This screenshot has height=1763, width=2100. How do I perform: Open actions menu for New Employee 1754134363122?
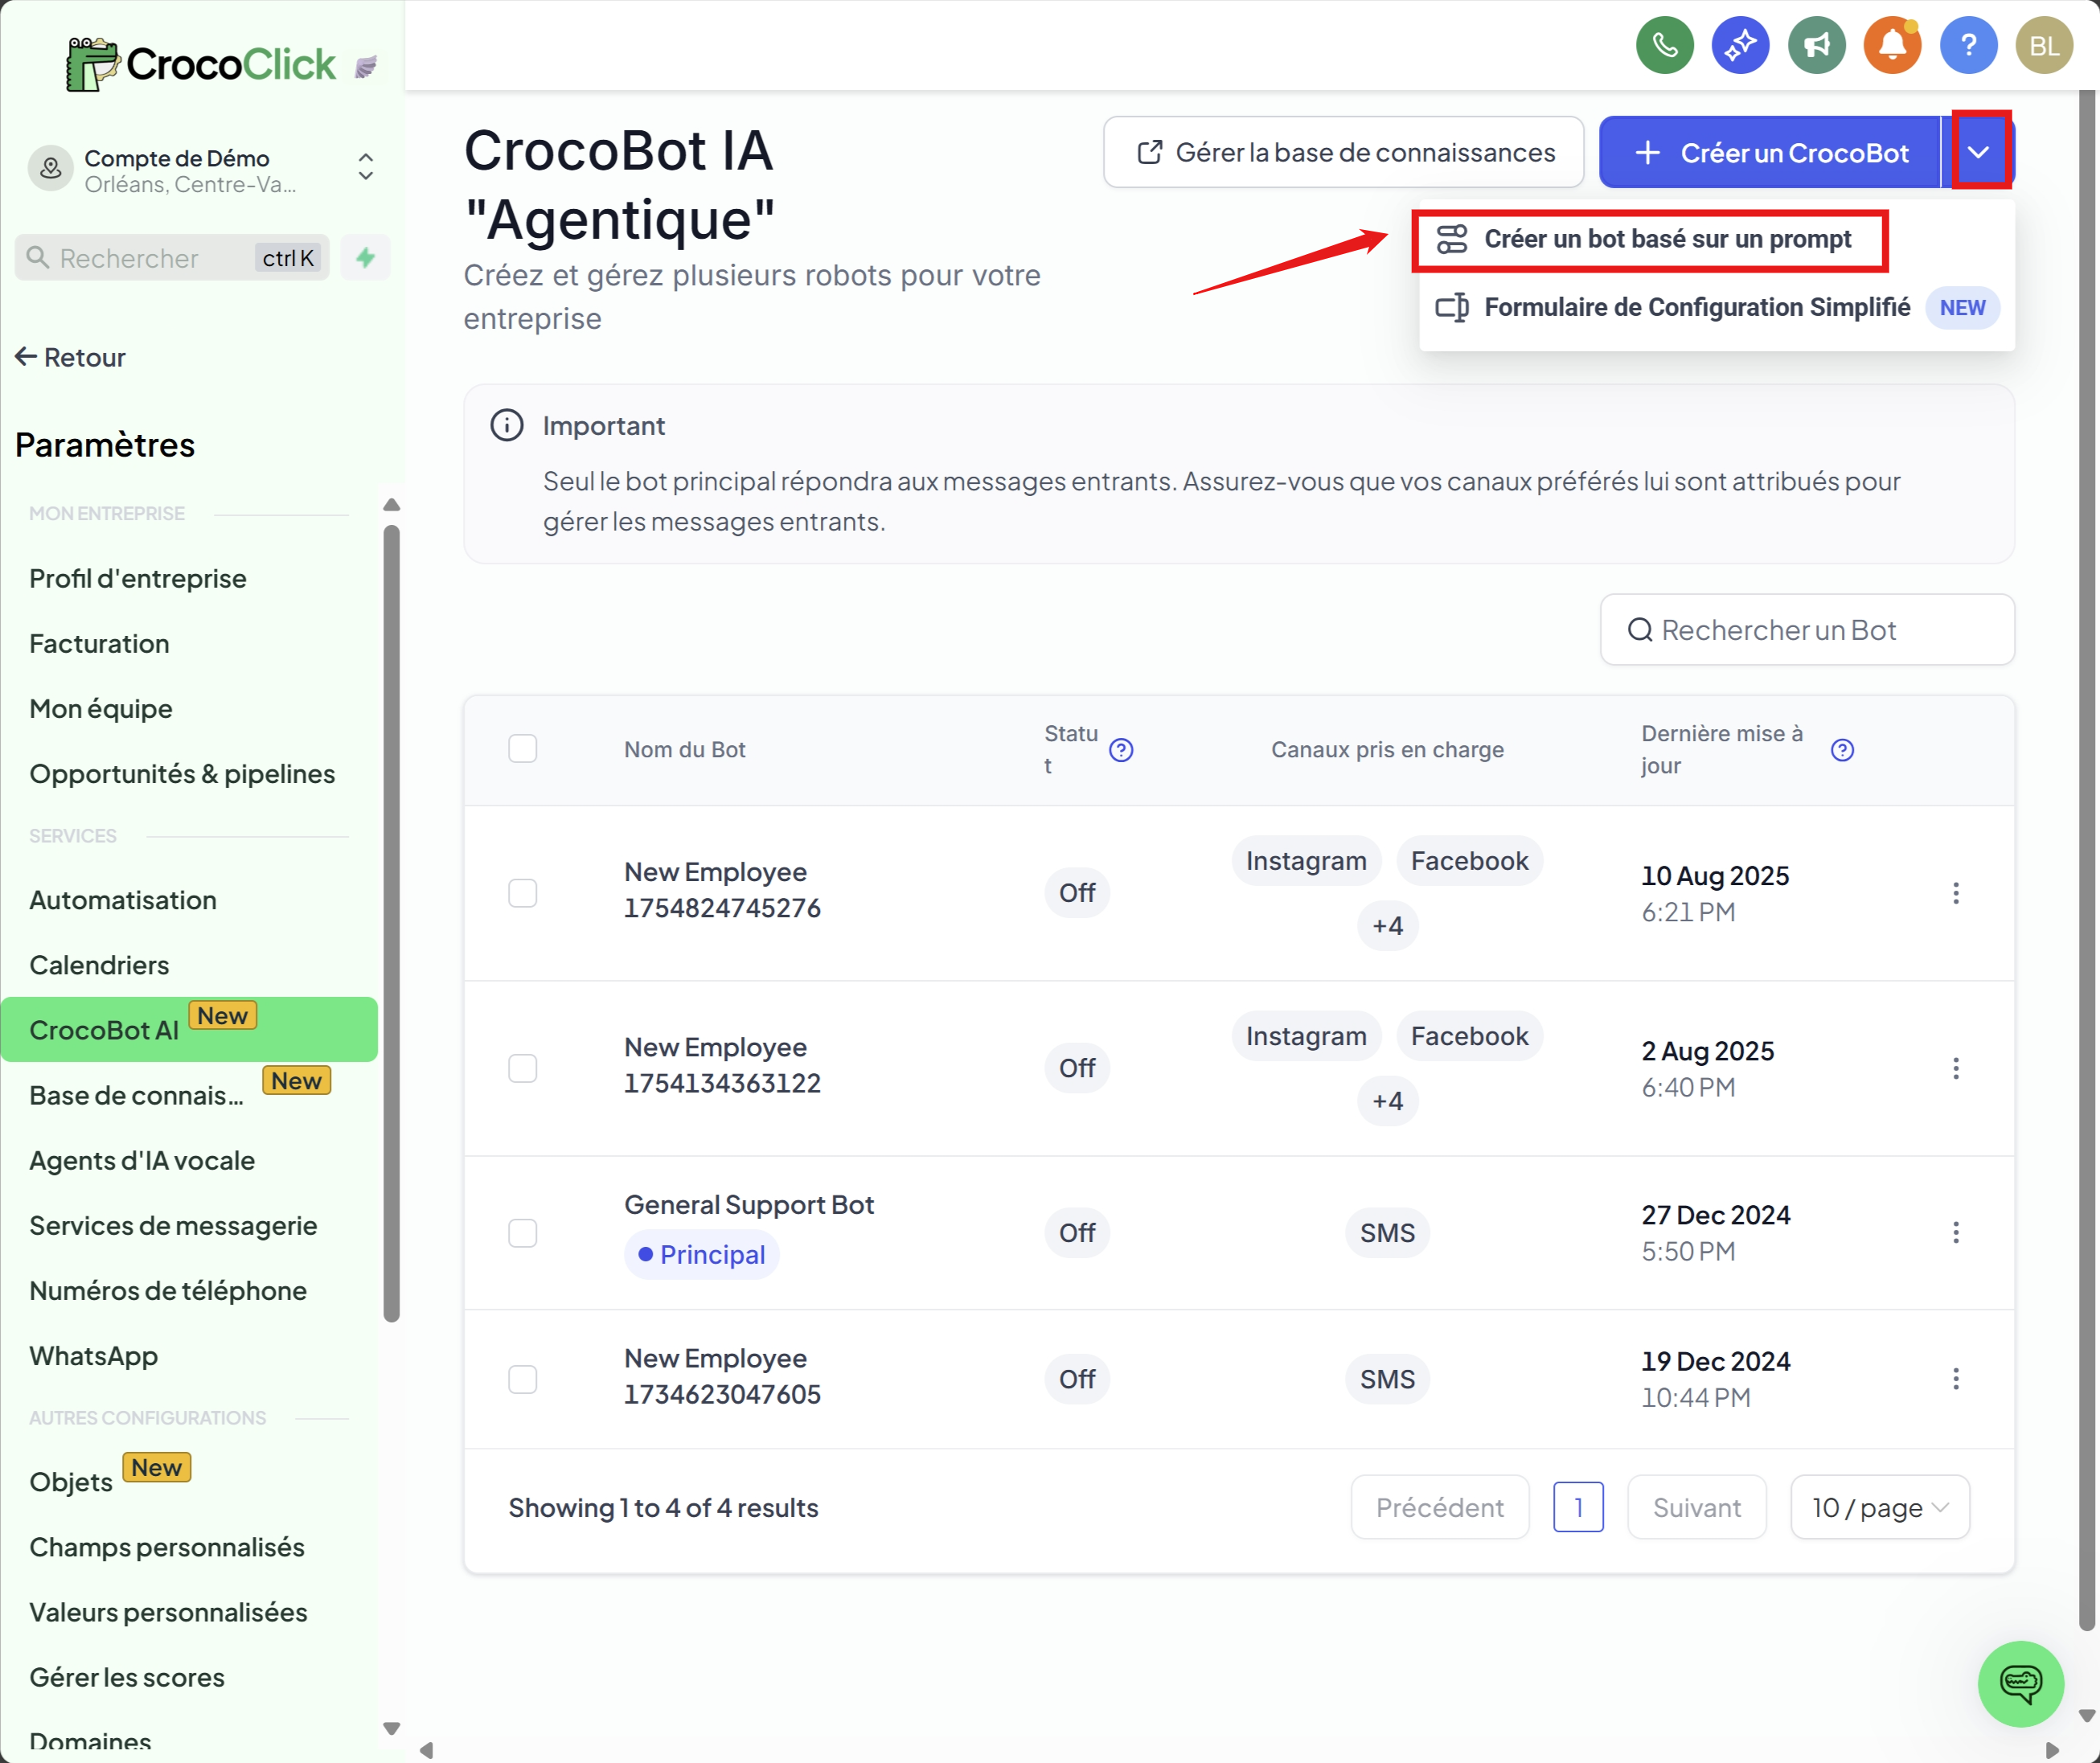[1955, 1068]
